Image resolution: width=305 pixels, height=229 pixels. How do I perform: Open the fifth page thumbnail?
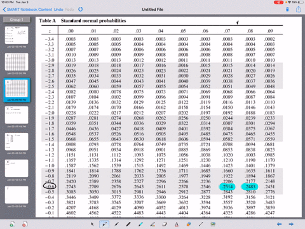pos(17,142)
